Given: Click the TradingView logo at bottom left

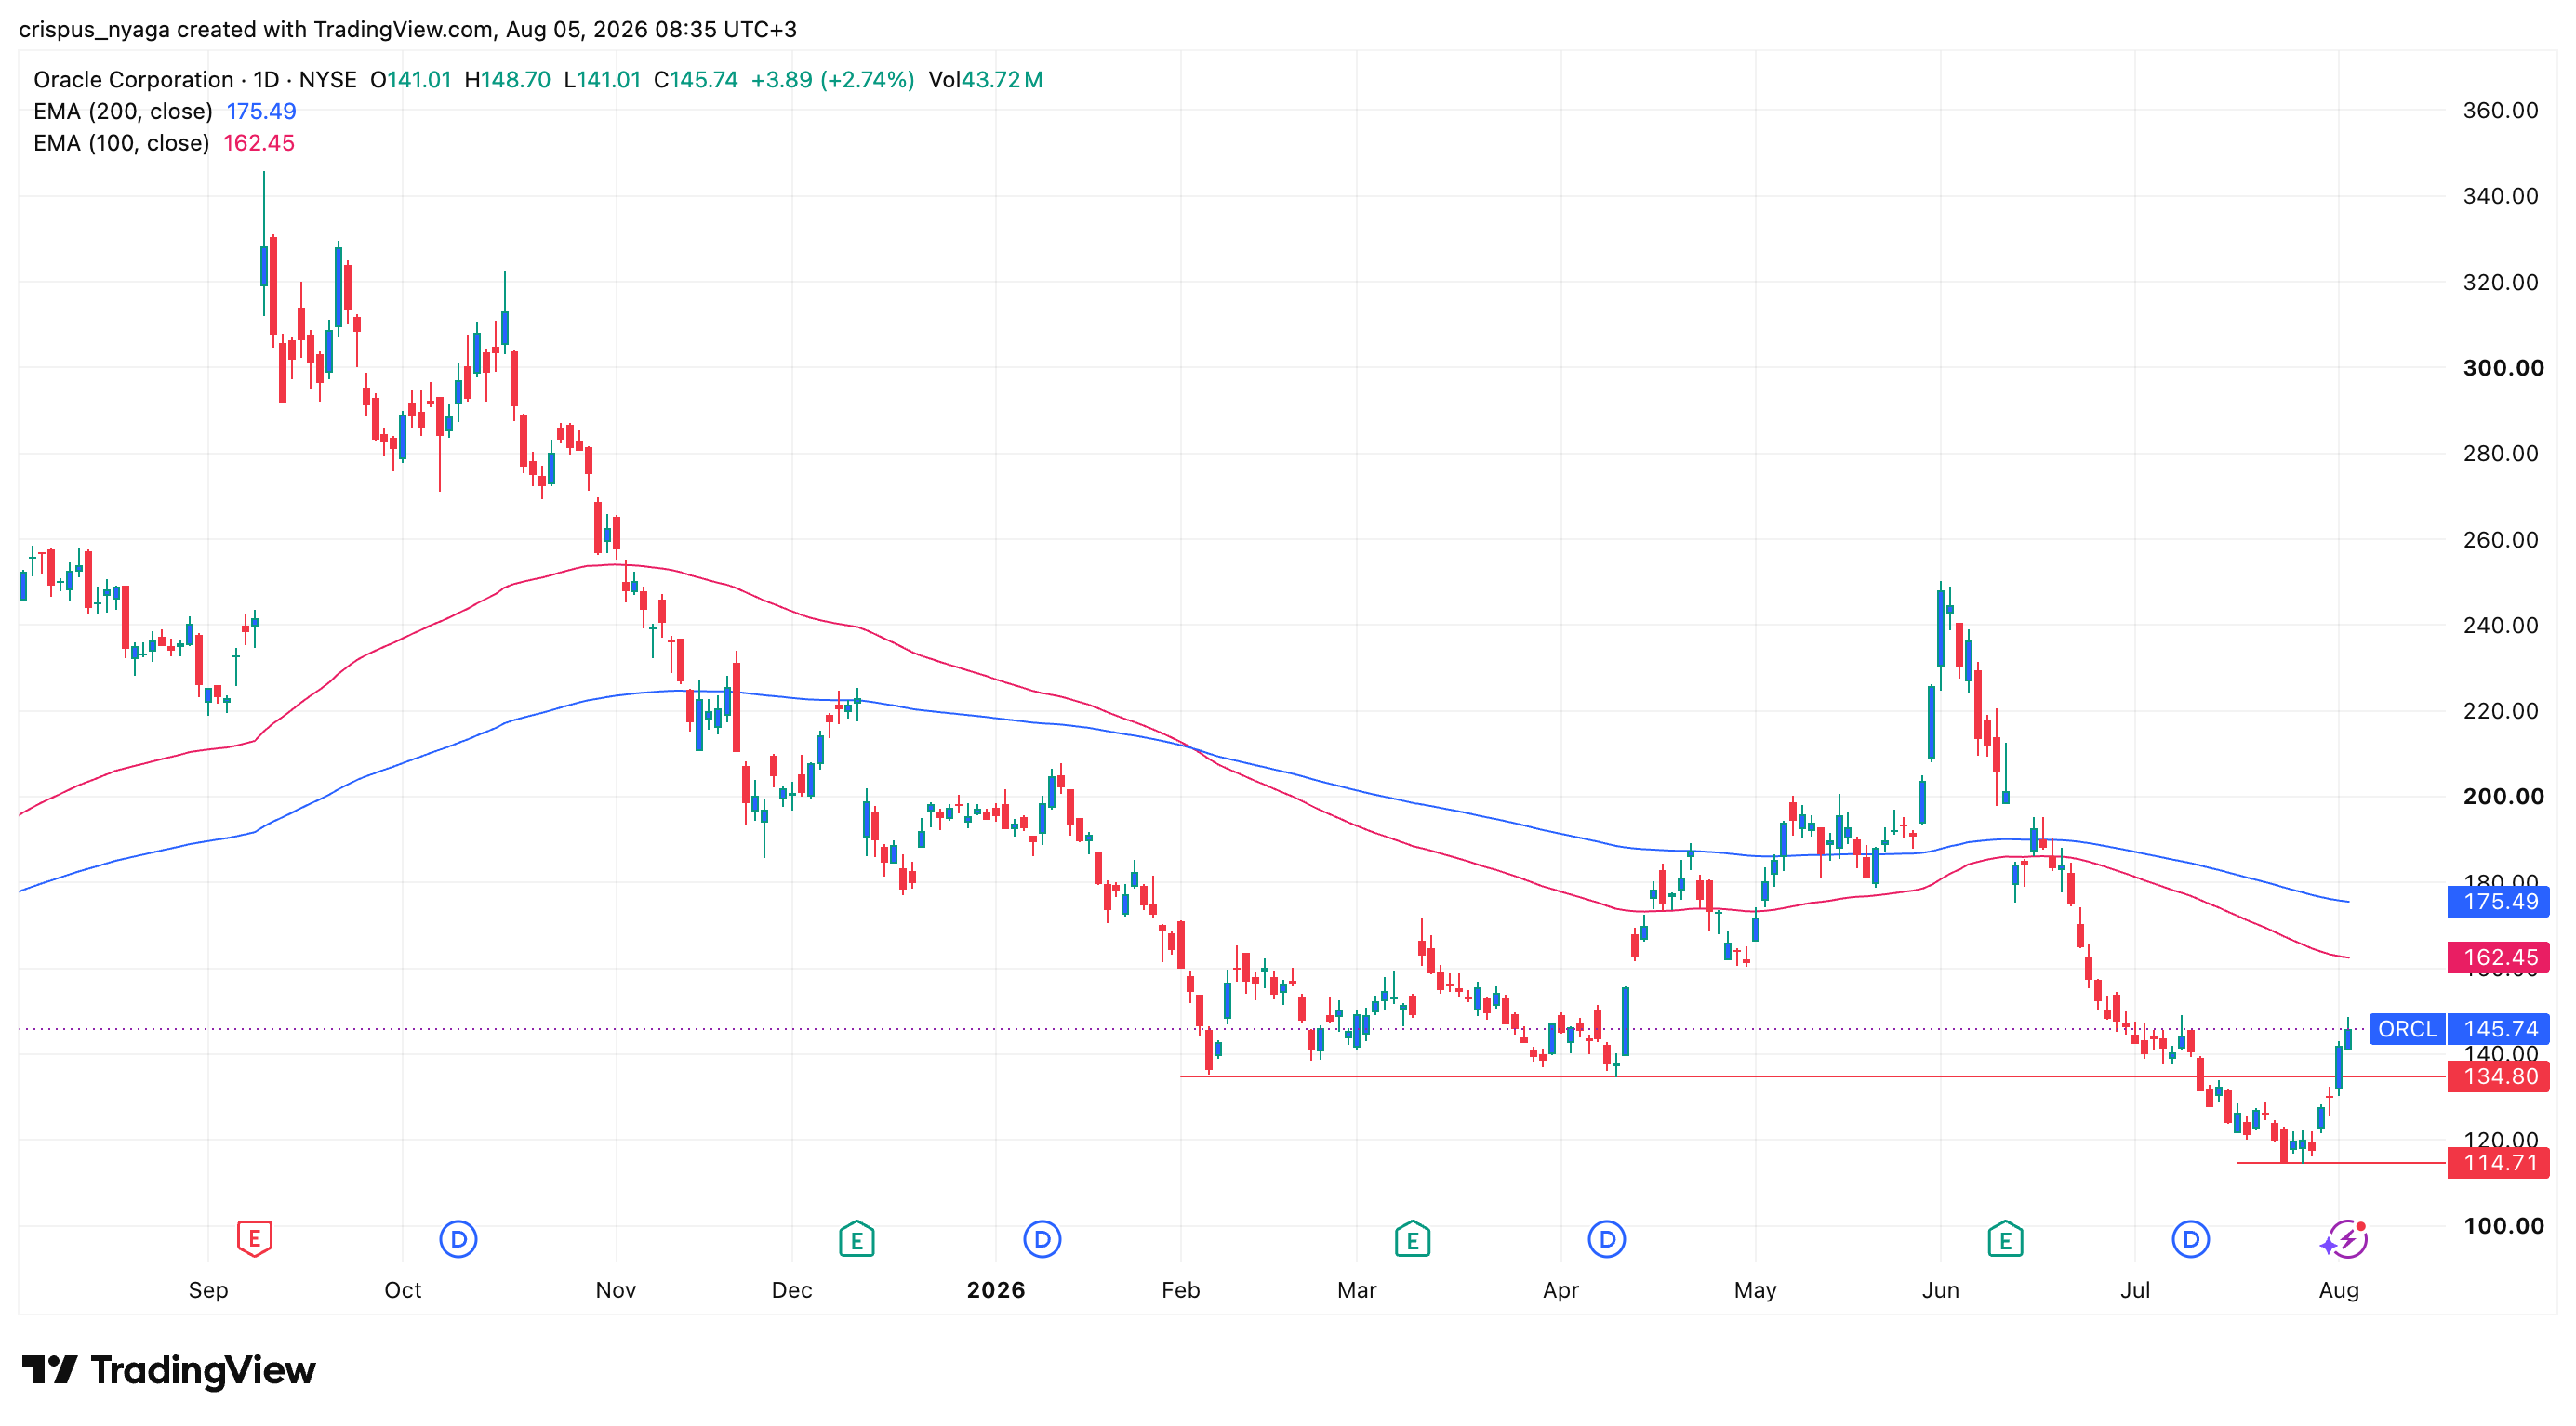Looking at the screenshot, I should click(x=168, y=1369).
